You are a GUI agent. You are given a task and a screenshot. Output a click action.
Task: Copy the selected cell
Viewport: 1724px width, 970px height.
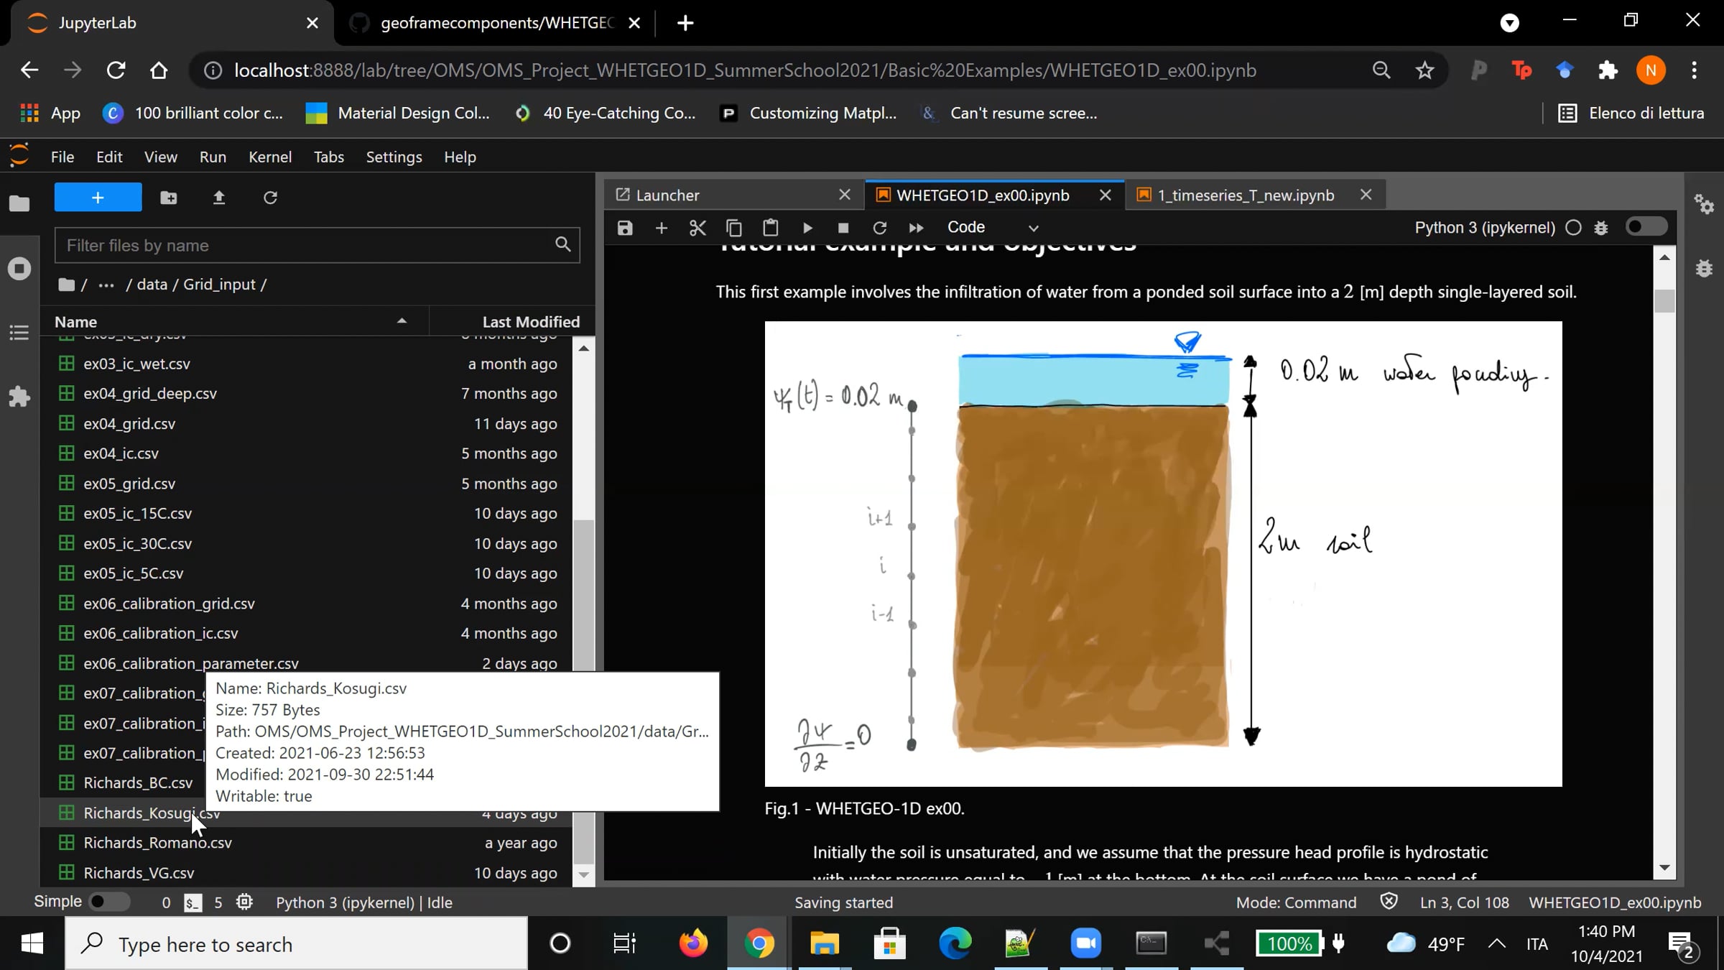(734, 228)
